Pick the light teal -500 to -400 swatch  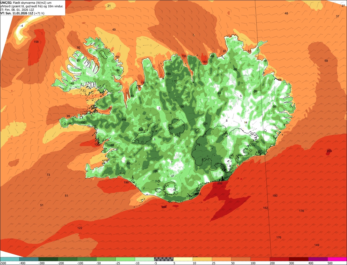coord(9,259)
